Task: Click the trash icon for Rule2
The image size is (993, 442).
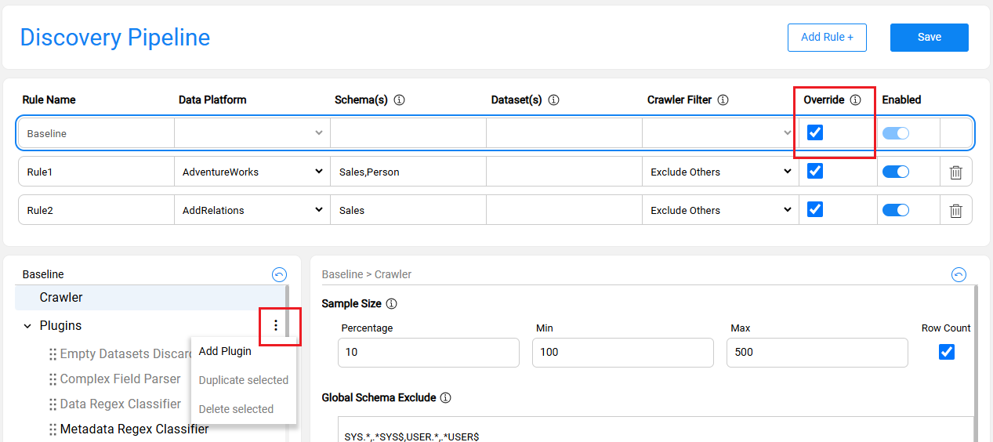Action: point(955,210)
